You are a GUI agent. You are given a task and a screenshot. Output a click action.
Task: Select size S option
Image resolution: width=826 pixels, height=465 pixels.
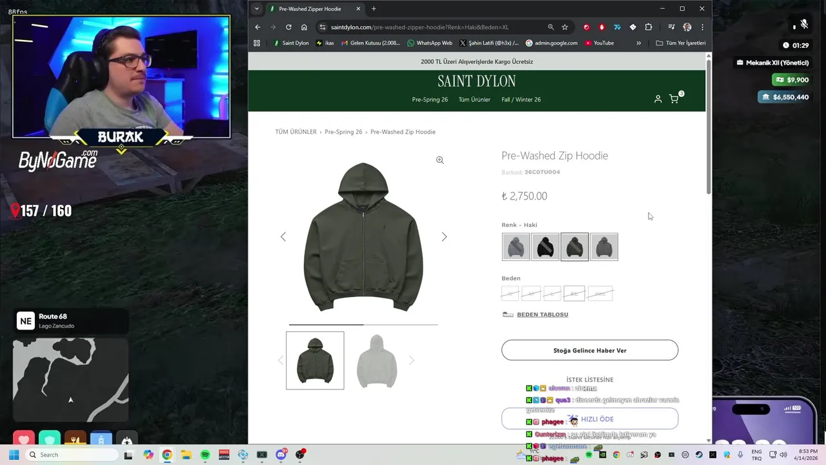(510, 294)
